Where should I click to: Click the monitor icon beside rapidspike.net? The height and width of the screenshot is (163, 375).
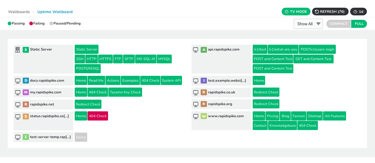(x=18, y=104)
